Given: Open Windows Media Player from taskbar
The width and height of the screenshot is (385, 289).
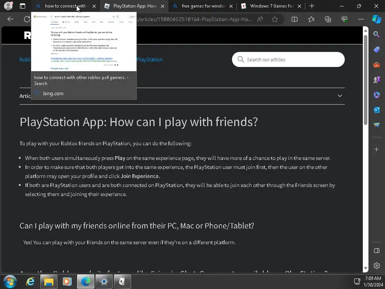Looking at the screenshot, I should tap(67, 281).
